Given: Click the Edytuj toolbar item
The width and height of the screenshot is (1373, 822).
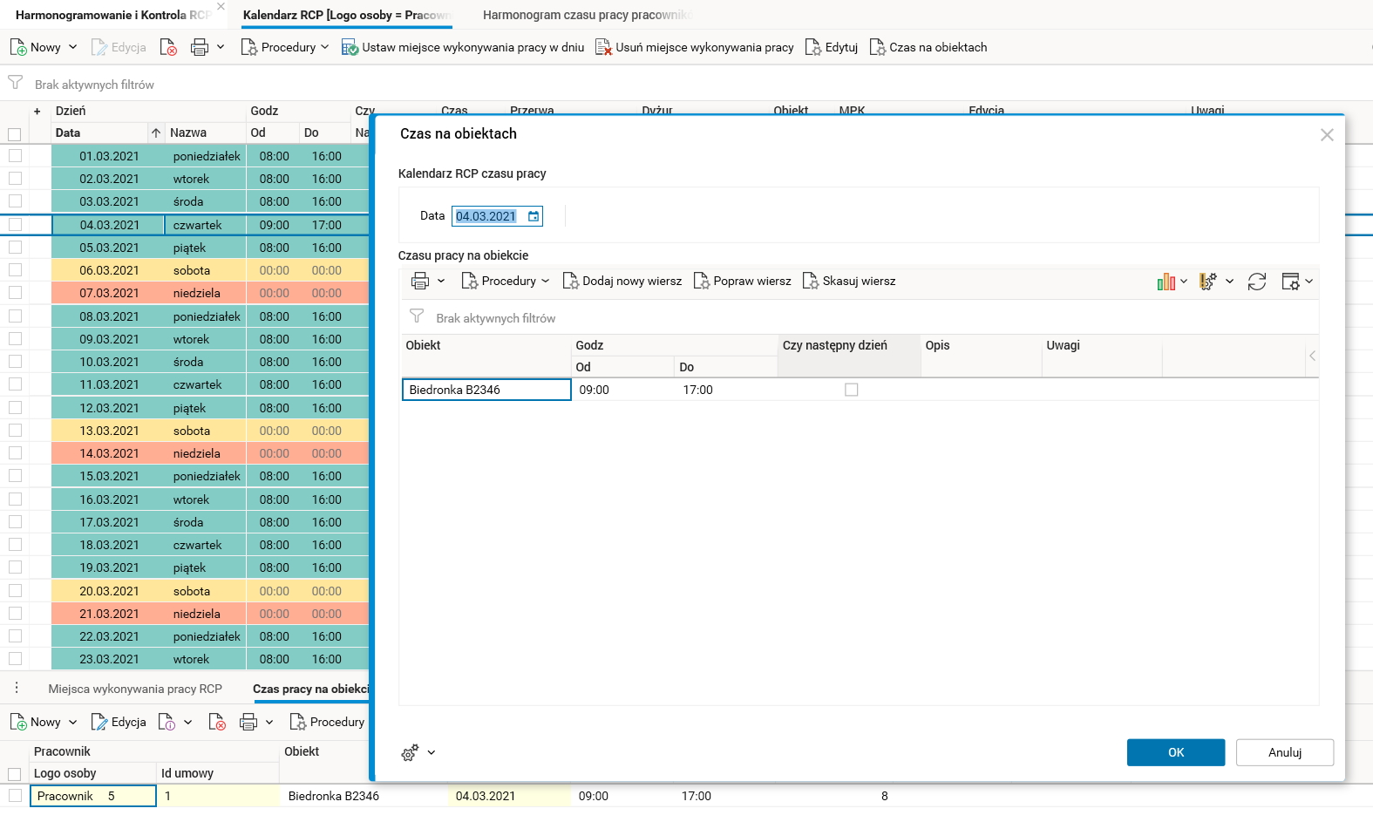Looking at the screenshot, I should tap(832, 47).
